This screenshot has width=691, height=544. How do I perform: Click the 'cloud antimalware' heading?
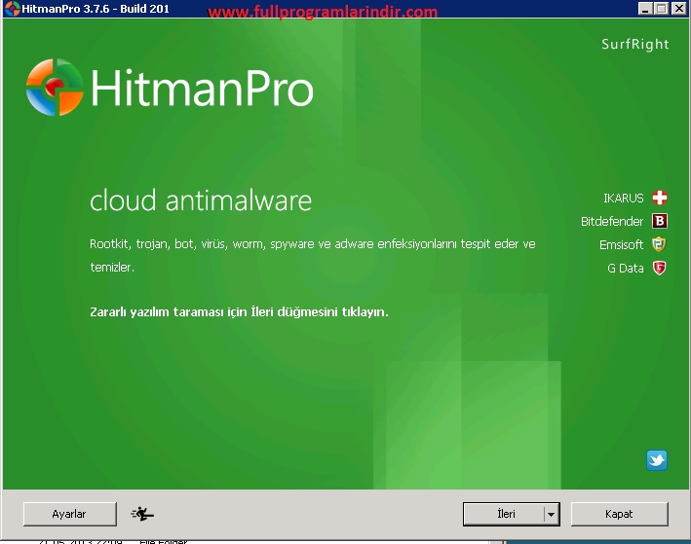(201, 200)
